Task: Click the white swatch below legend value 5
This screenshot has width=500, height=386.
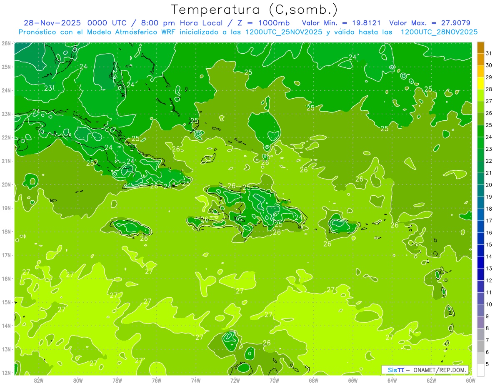Action: click(481, 370)
